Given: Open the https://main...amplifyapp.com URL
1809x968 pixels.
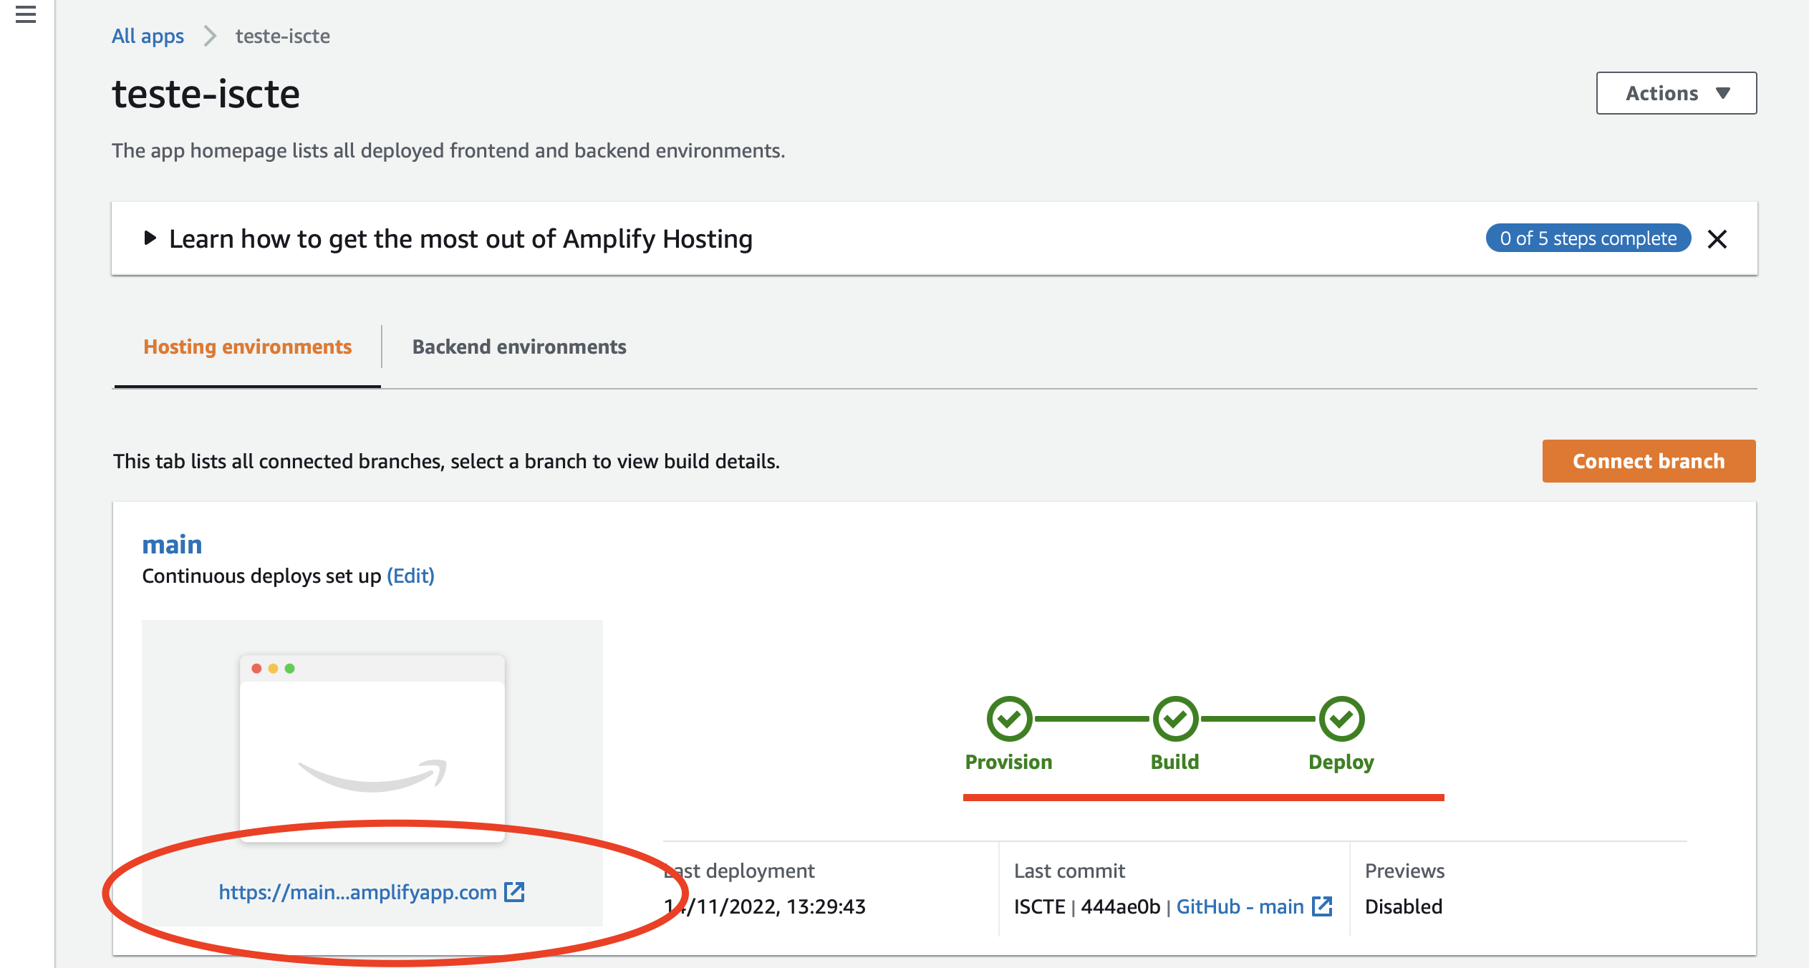Looking at the screenshot, I should point(357,892).
